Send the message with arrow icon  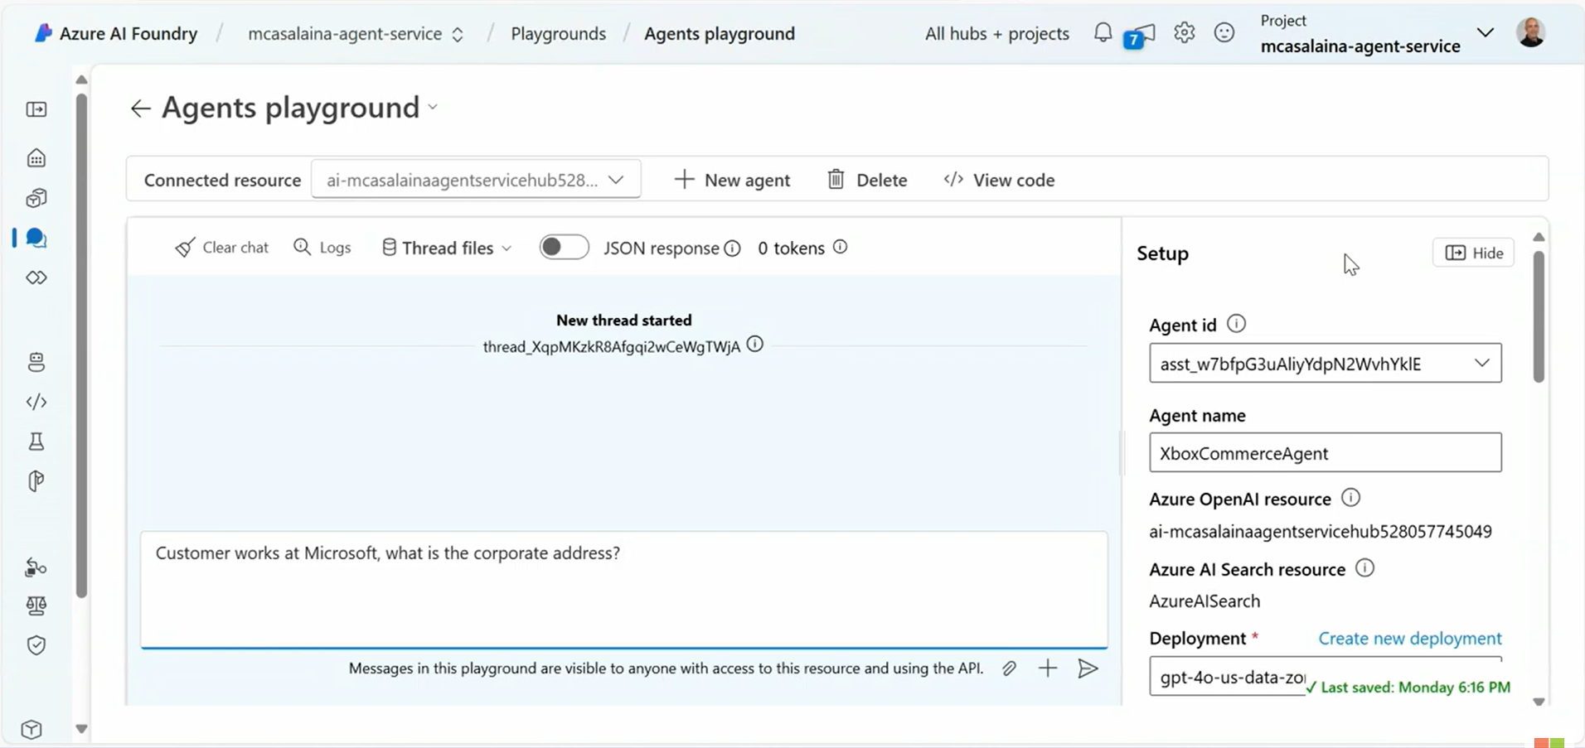1088,668
